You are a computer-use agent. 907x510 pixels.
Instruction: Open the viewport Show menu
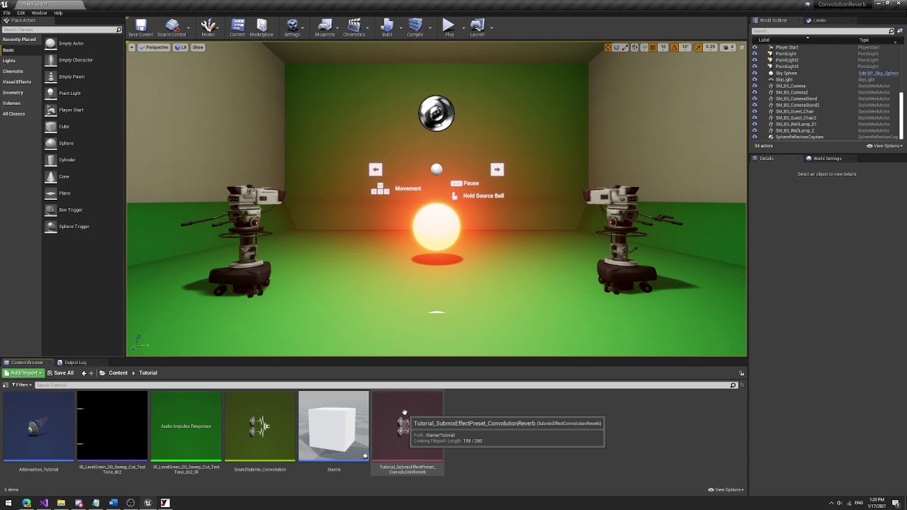[198, 47]
